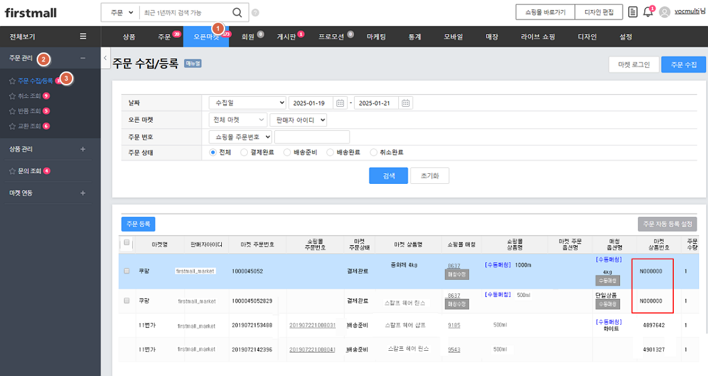The height and width of the screenshot is (376, 708).
Task: Click the 초기화 reset button
Action: click(x=430, y=176)
